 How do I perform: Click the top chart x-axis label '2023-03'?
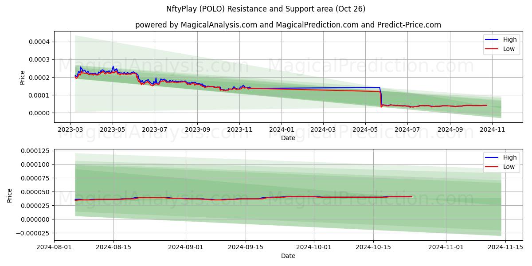[70, 129]
